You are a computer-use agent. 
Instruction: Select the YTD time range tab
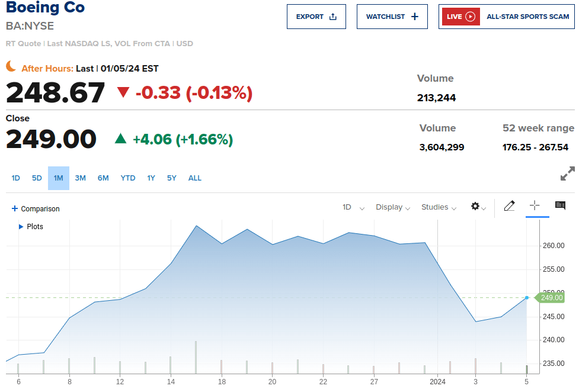click(128, 178)
